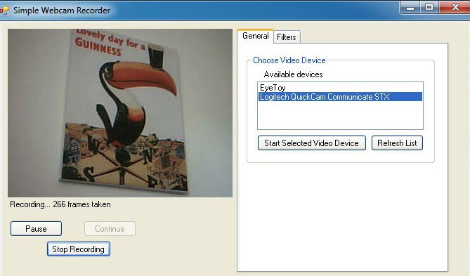Close the Simple Webcam Recorder window
This screenshot has height=276, width=470.
(x=455, y=7)
